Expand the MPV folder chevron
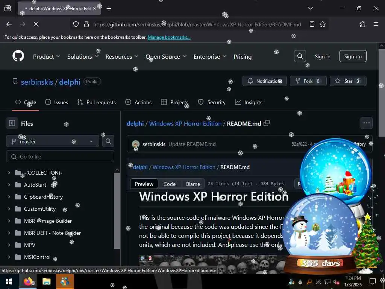385x289 pixels. tap(9, 245)
